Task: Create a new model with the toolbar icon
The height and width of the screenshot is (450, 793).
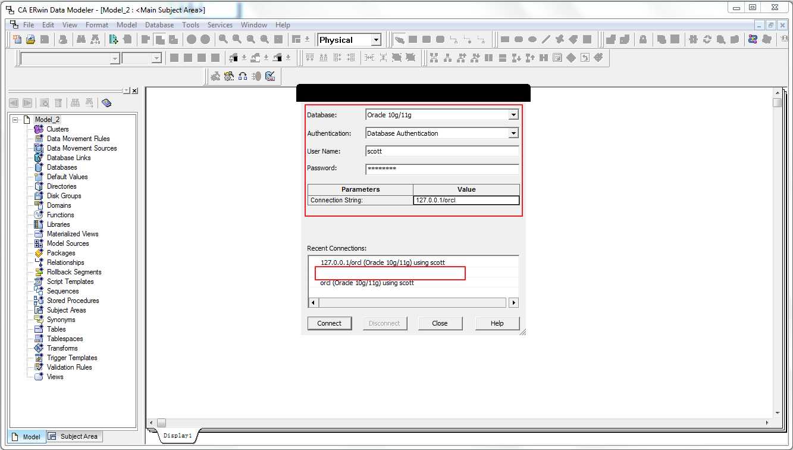Action: (x=17, y=40)
